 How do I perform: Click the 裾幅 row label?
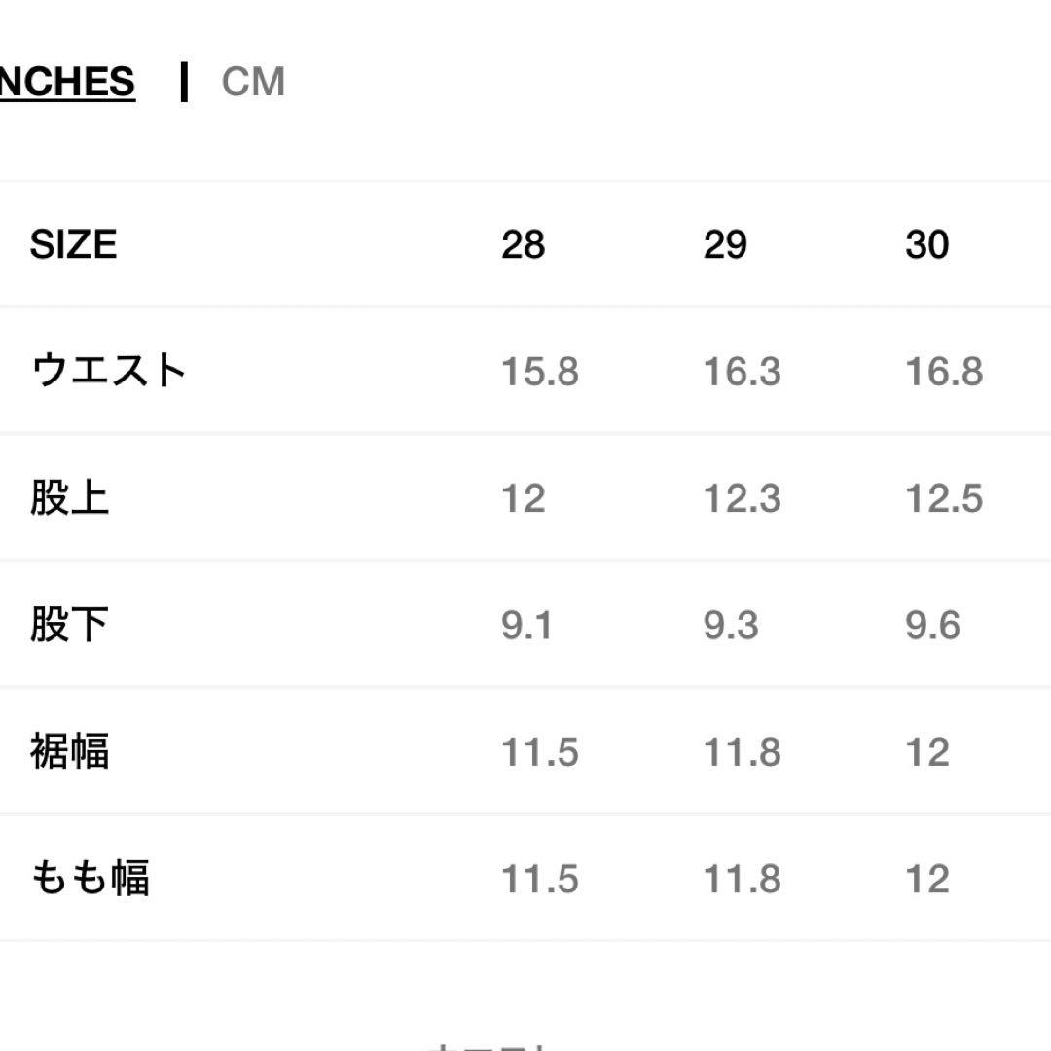(x=68, y=752)
